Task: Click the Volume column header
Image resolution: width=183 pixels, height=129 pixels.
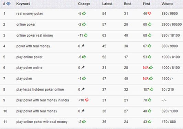Action: pyautogui.click(x=168, y=4)
